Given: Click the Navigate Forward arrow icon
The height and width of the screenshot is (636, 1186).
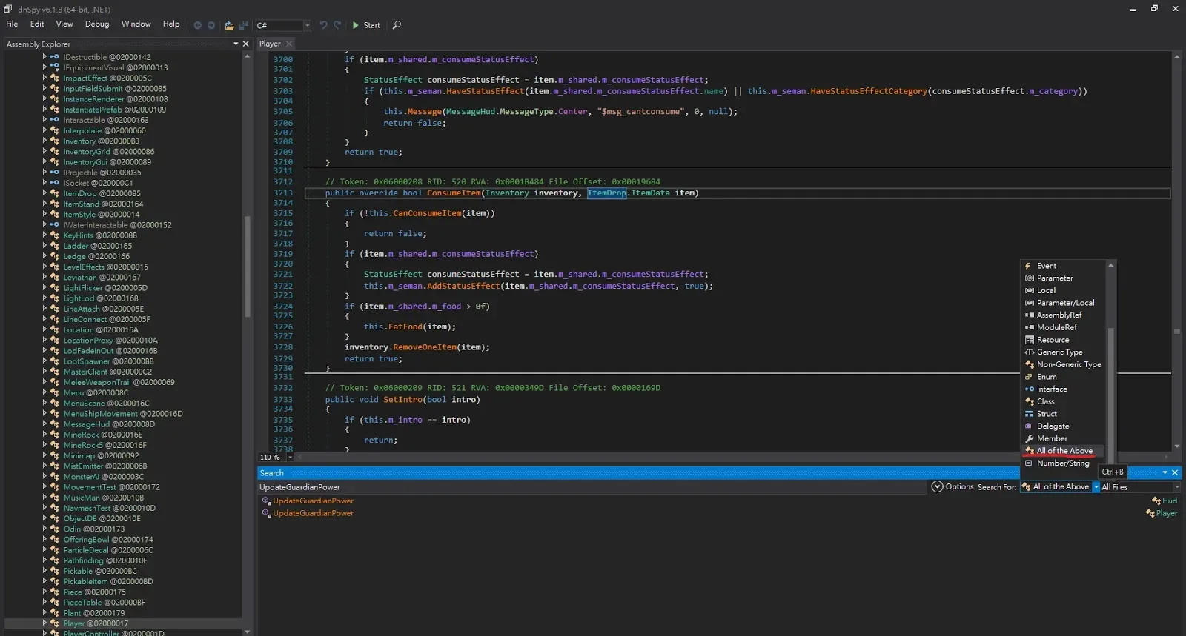Looking at the screenshot, I should (x=211, y=25).
